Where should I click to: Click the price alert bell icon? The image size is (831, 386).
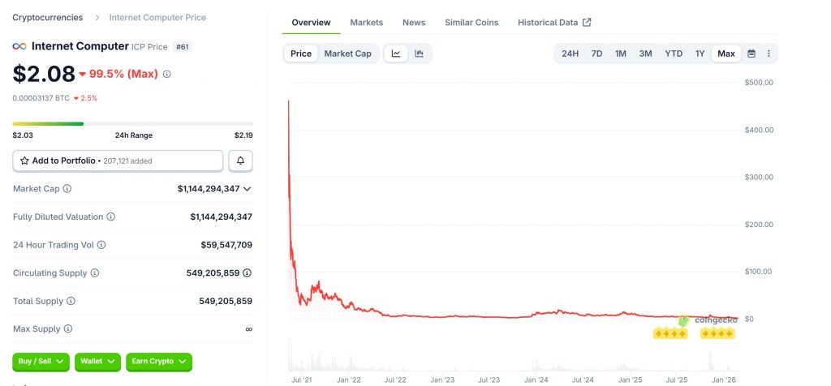point(240,161)
